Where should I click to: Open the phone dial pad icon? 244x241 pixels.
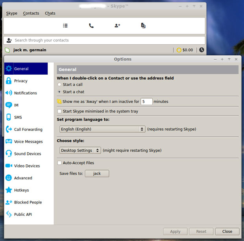point(91,26)
